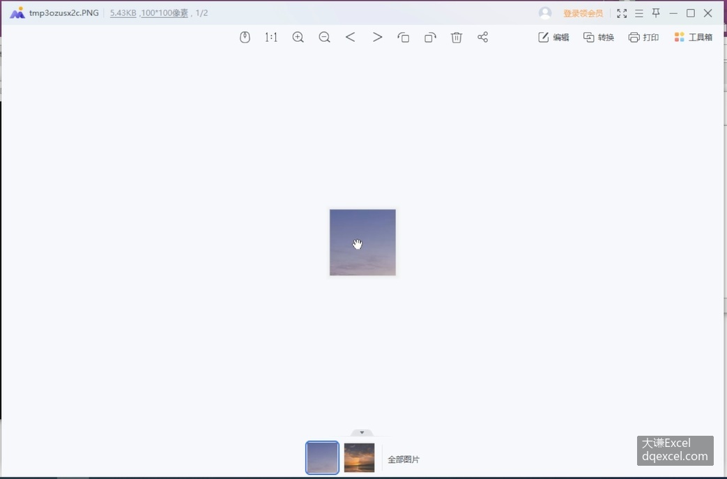The width and height of the screenshot is (727, 479).
Task: Rotate the image counterclockwise
Action: 404,37
